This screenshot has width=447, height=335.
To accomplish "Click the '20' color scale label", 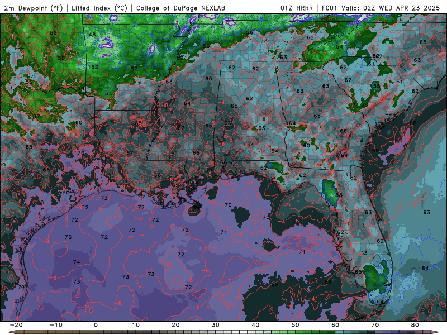I will click(x=175, y=325).
